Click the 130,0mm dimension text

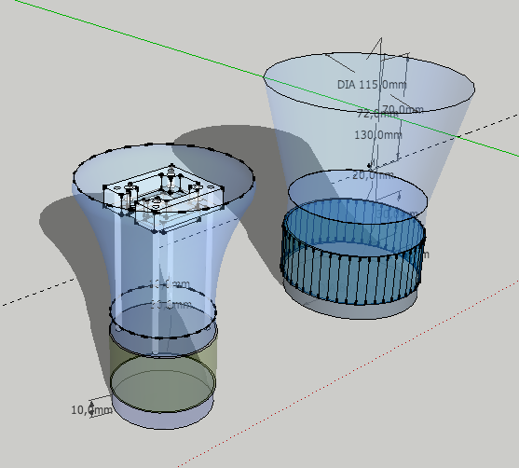click(378, 135)
